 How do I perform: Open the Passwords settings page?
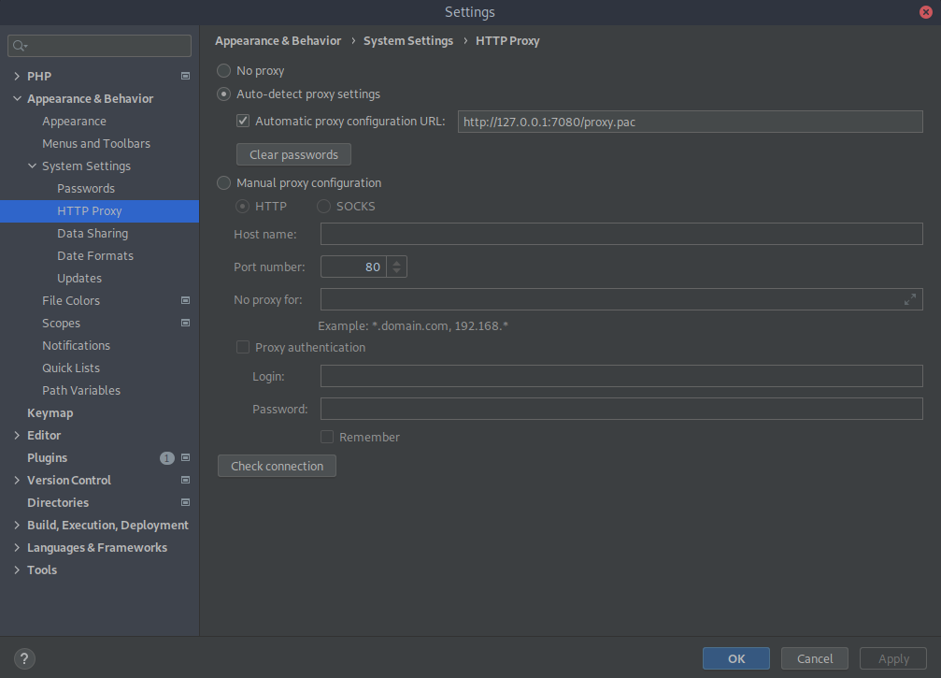pyautogui.click(x=86, y=189)
